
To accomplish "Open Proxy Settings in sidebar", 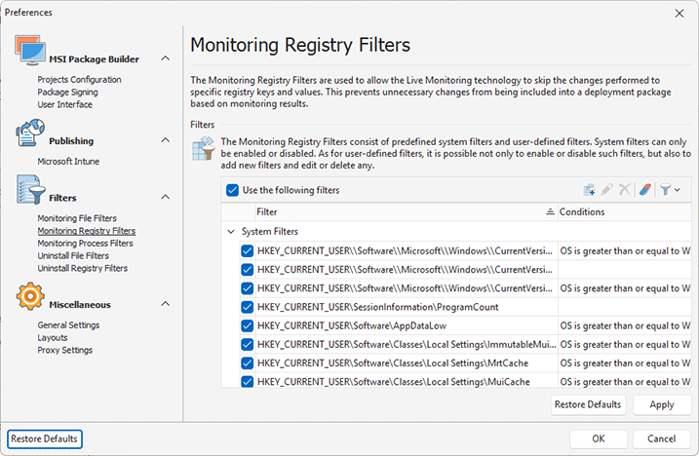I will point(64,350).
